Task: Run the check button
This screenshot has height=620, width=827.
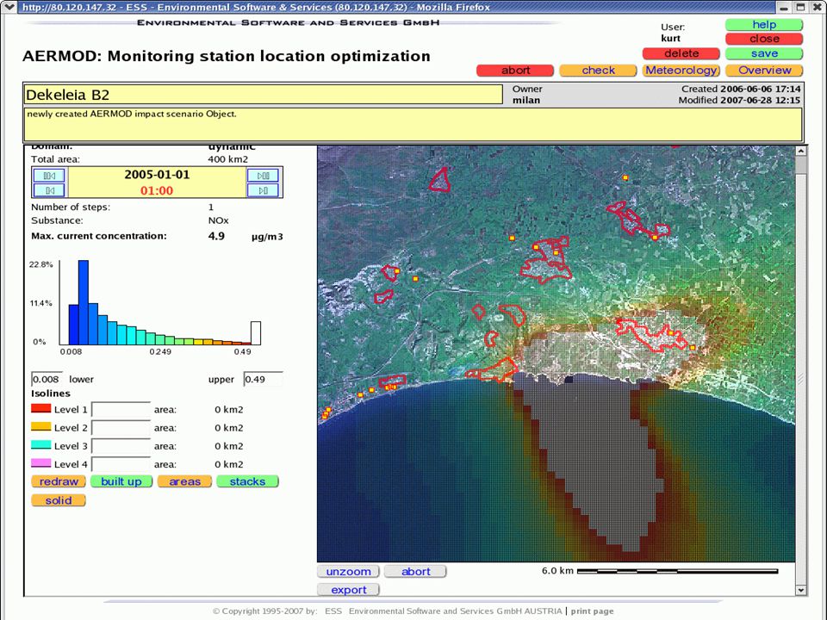Action: (x=598, y=70)
